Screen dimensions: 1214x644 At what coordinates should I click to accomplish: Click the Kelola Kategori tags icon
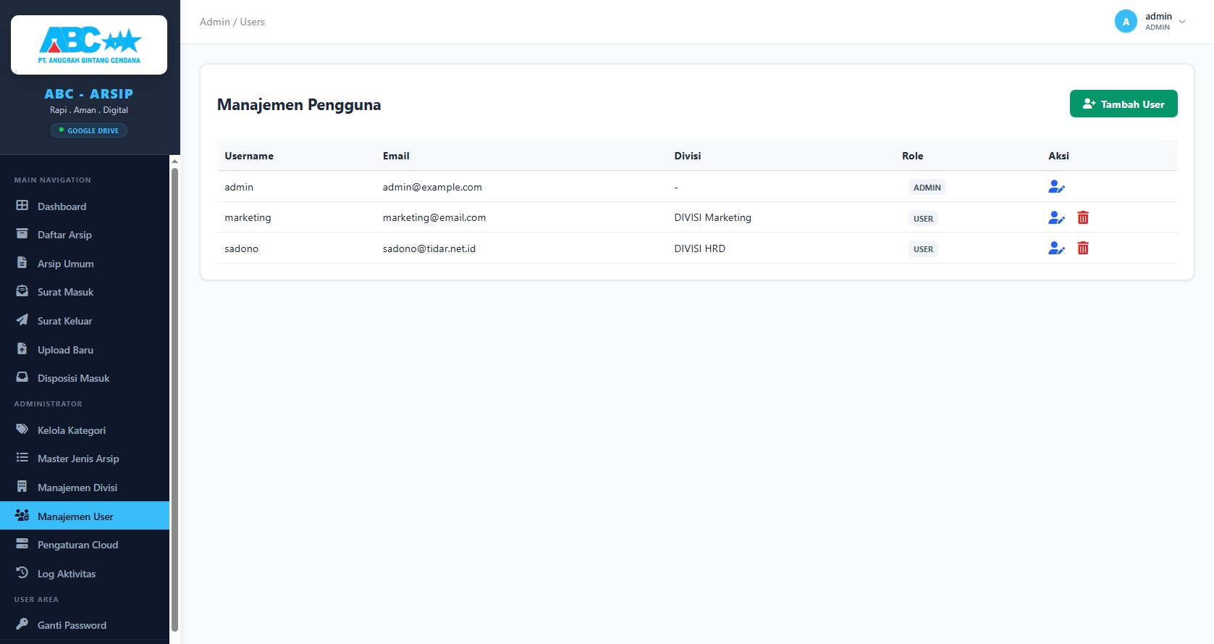point(22,430)
